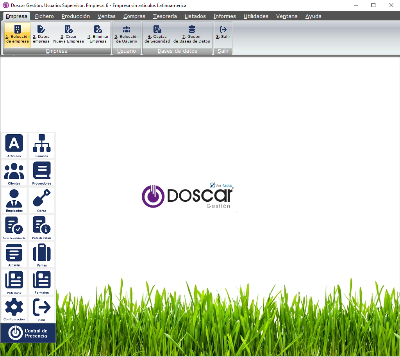Image resolution: width=400 pixels, height=357 pixels.
Task: Click Copias de Seguridad ribbon button
Action: tap(157, 34)
